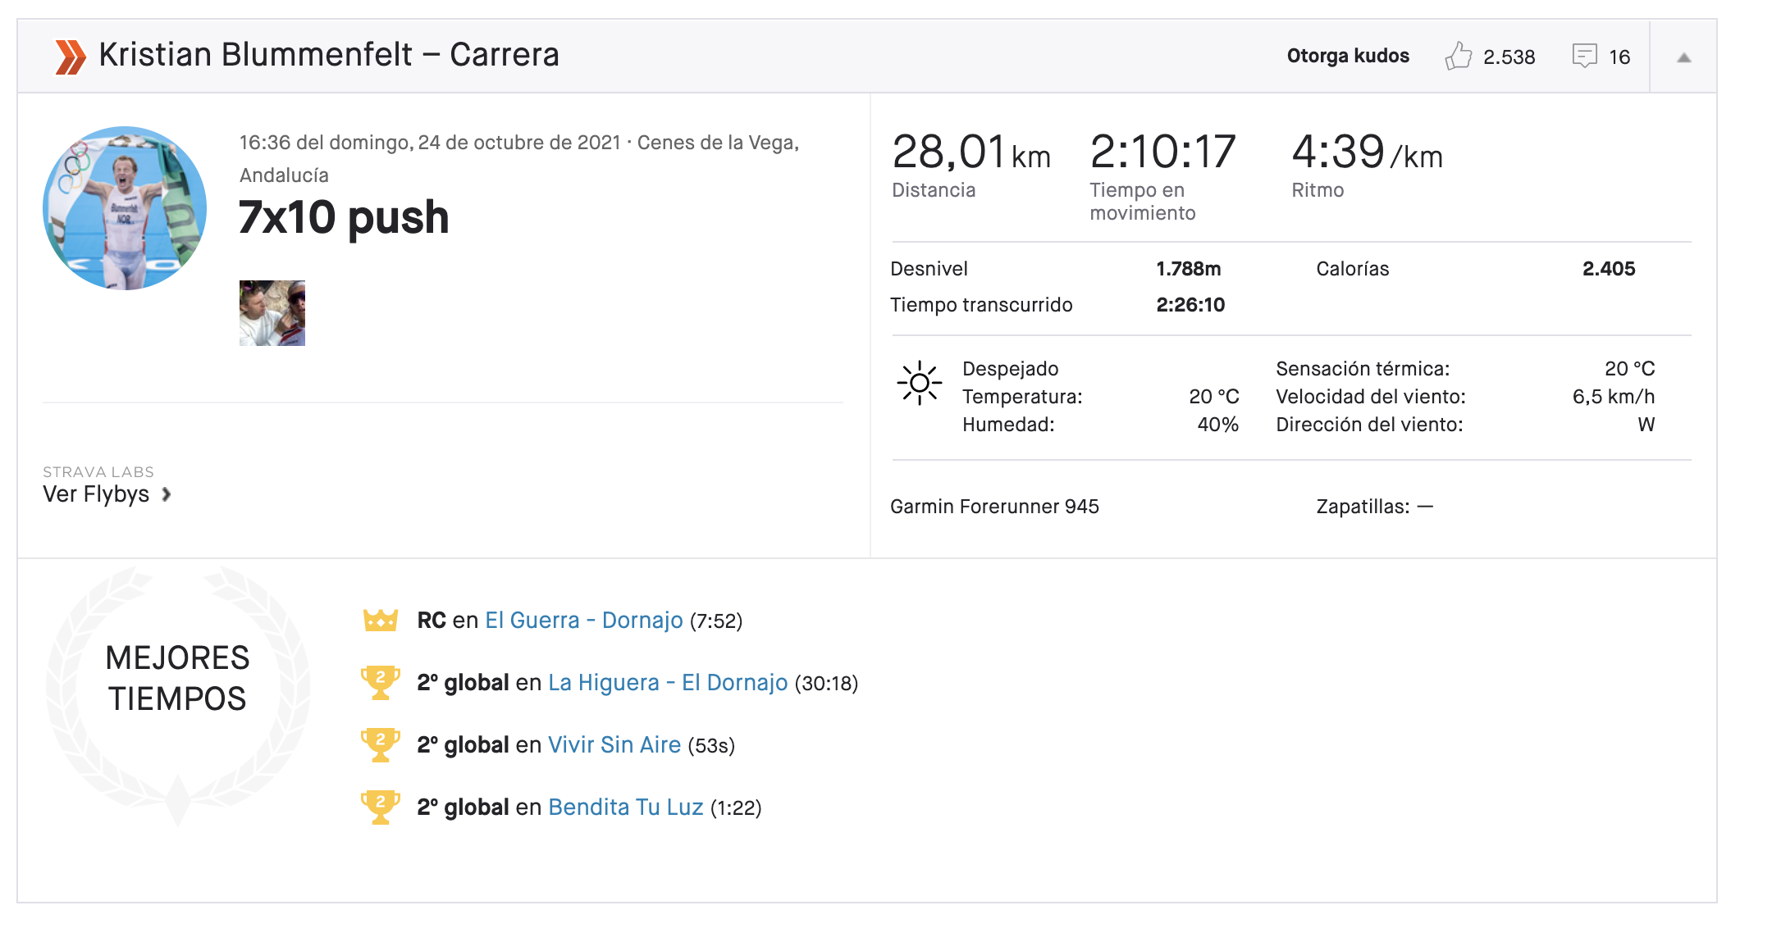This screenshot has height=928, width=1772.
Task: Click Kristian Blummenfelt's profile avatar
Action: click(x=125, y=208)
